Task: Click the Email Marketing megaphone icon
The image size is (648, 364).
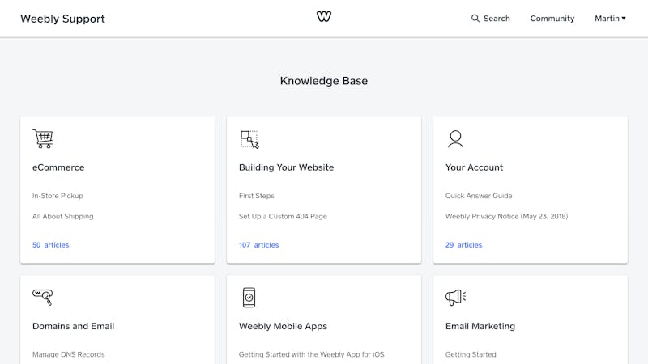Action: click(456, 297)
